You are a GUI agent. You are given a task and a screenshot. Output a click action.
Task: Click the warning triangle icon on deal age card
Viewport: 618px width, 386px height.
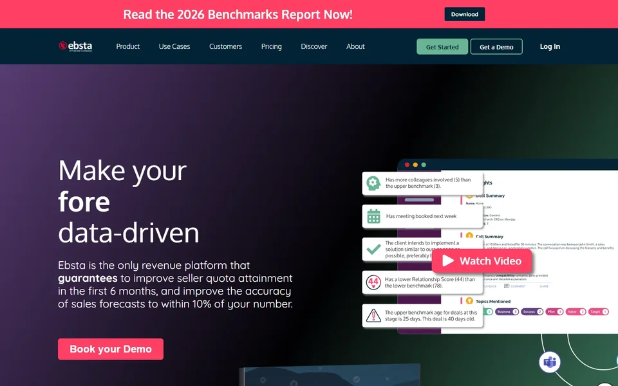[x=373, y=315]
